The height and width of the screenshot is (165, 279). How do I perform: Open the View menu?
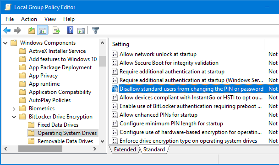pyautogui.click(x=50, y=19)
